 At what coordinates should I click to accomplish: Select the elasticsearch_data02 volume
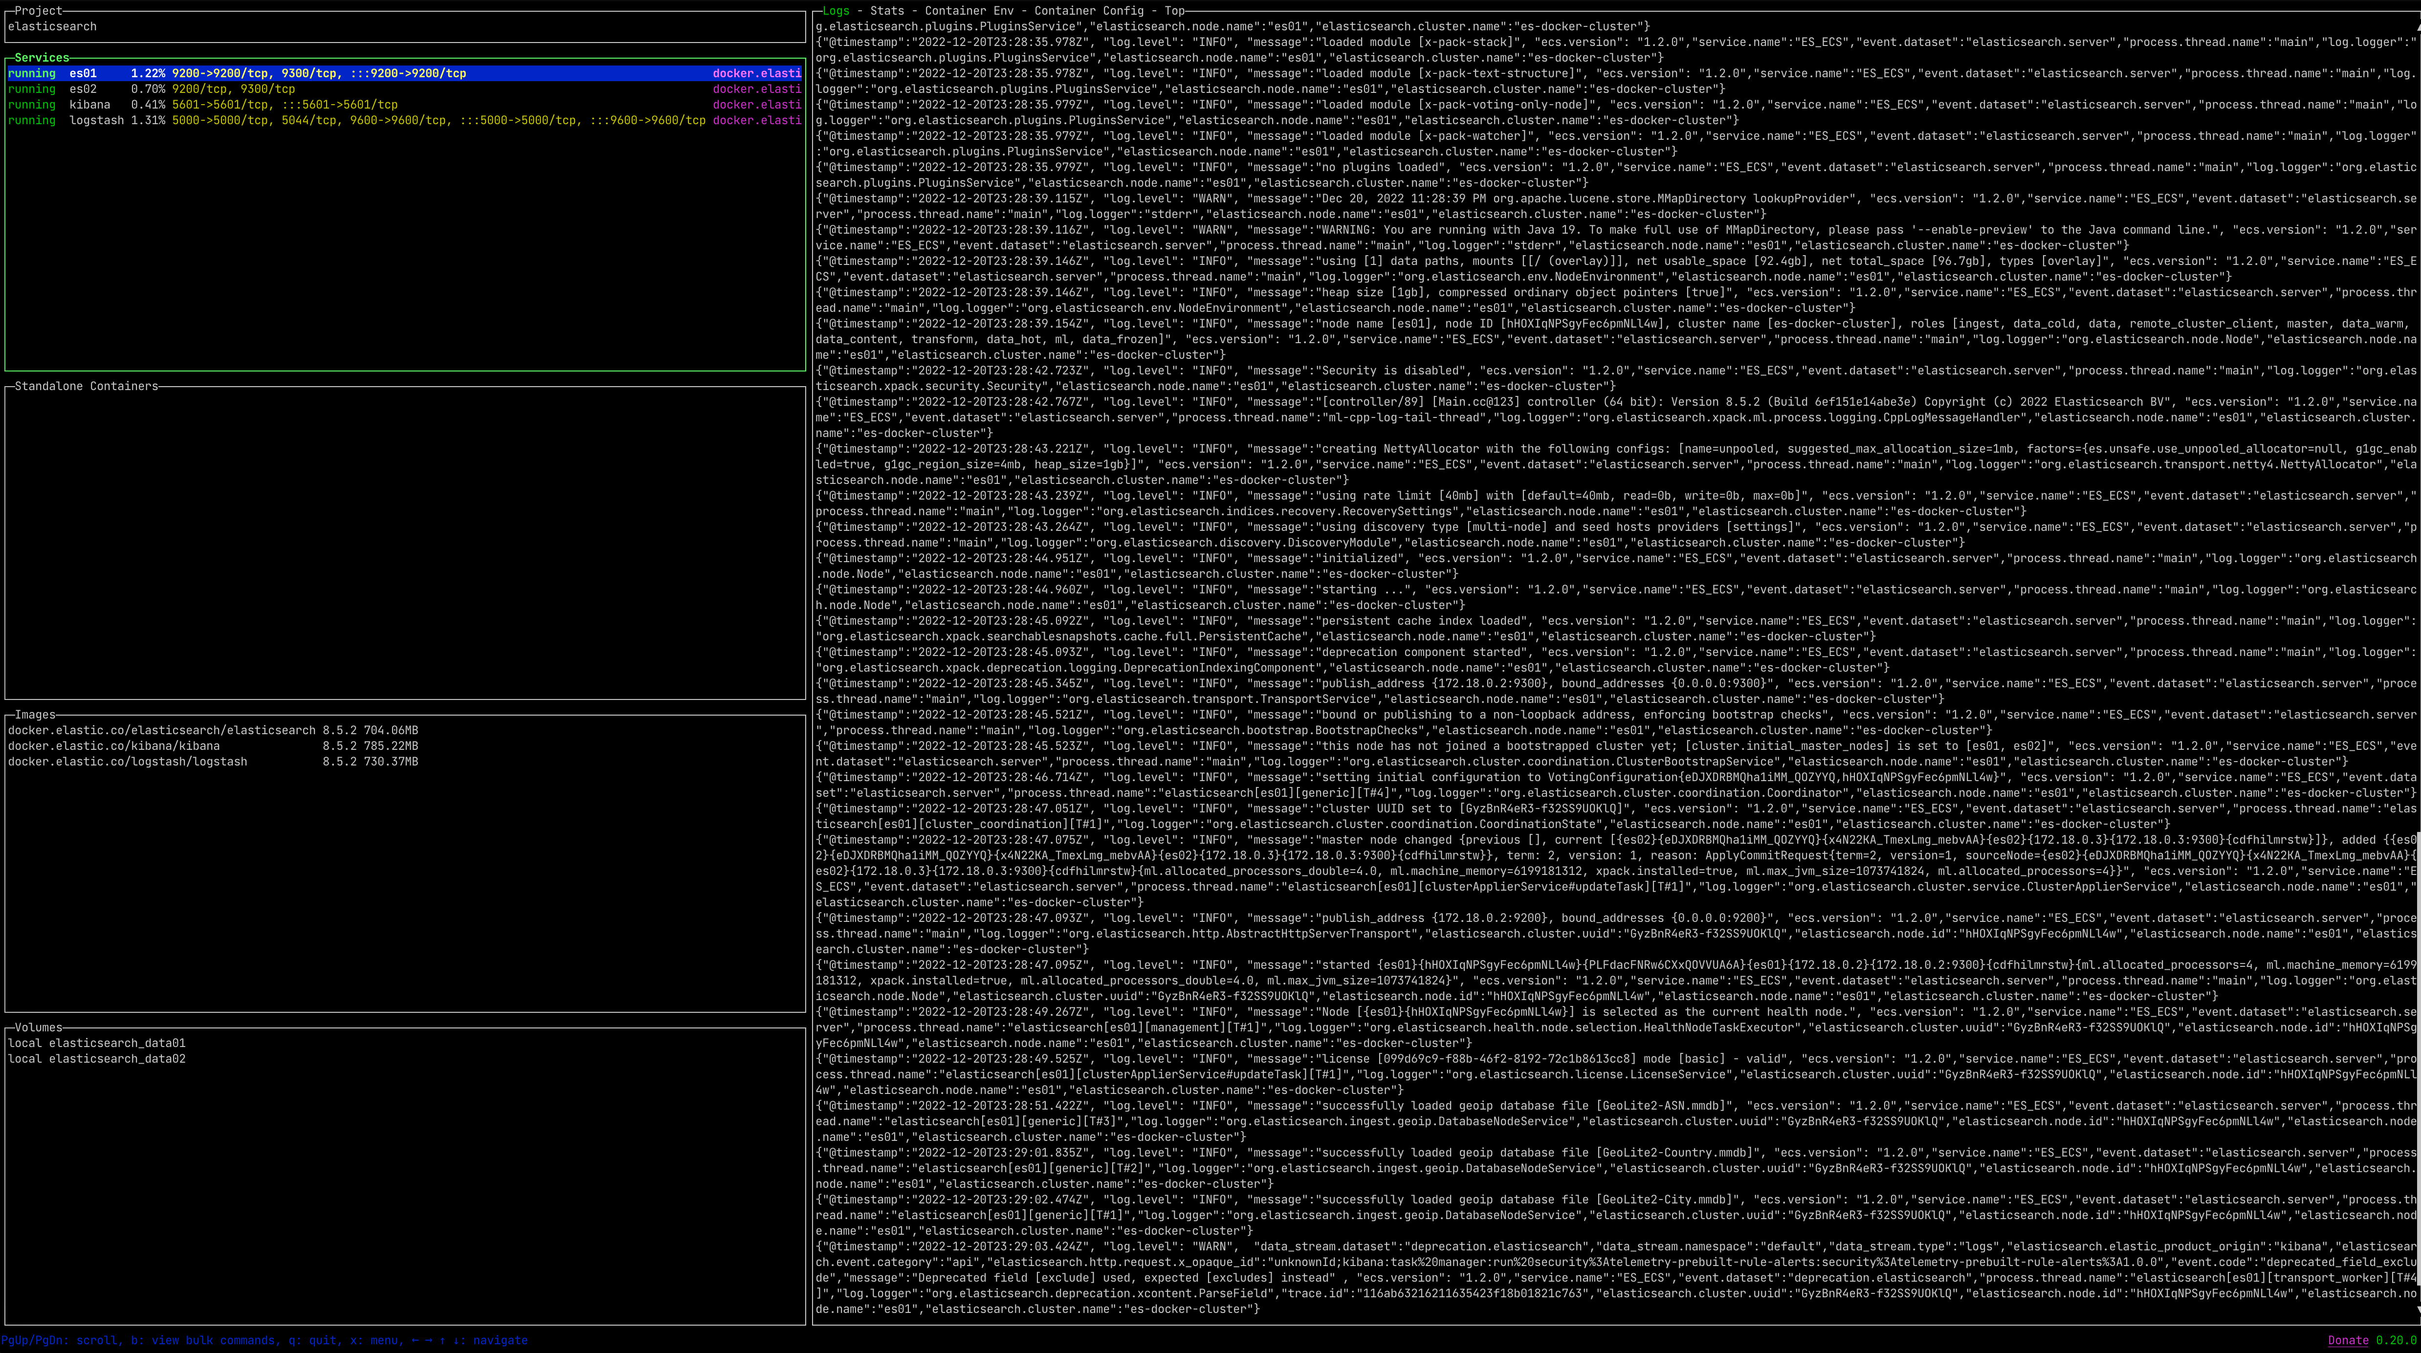point(97,1059)
